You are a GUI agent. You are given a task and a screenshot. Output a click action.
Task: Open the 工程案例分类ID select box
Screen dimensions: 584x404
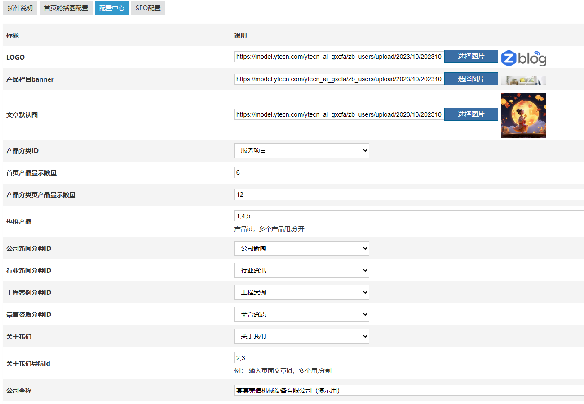[301, 292]
